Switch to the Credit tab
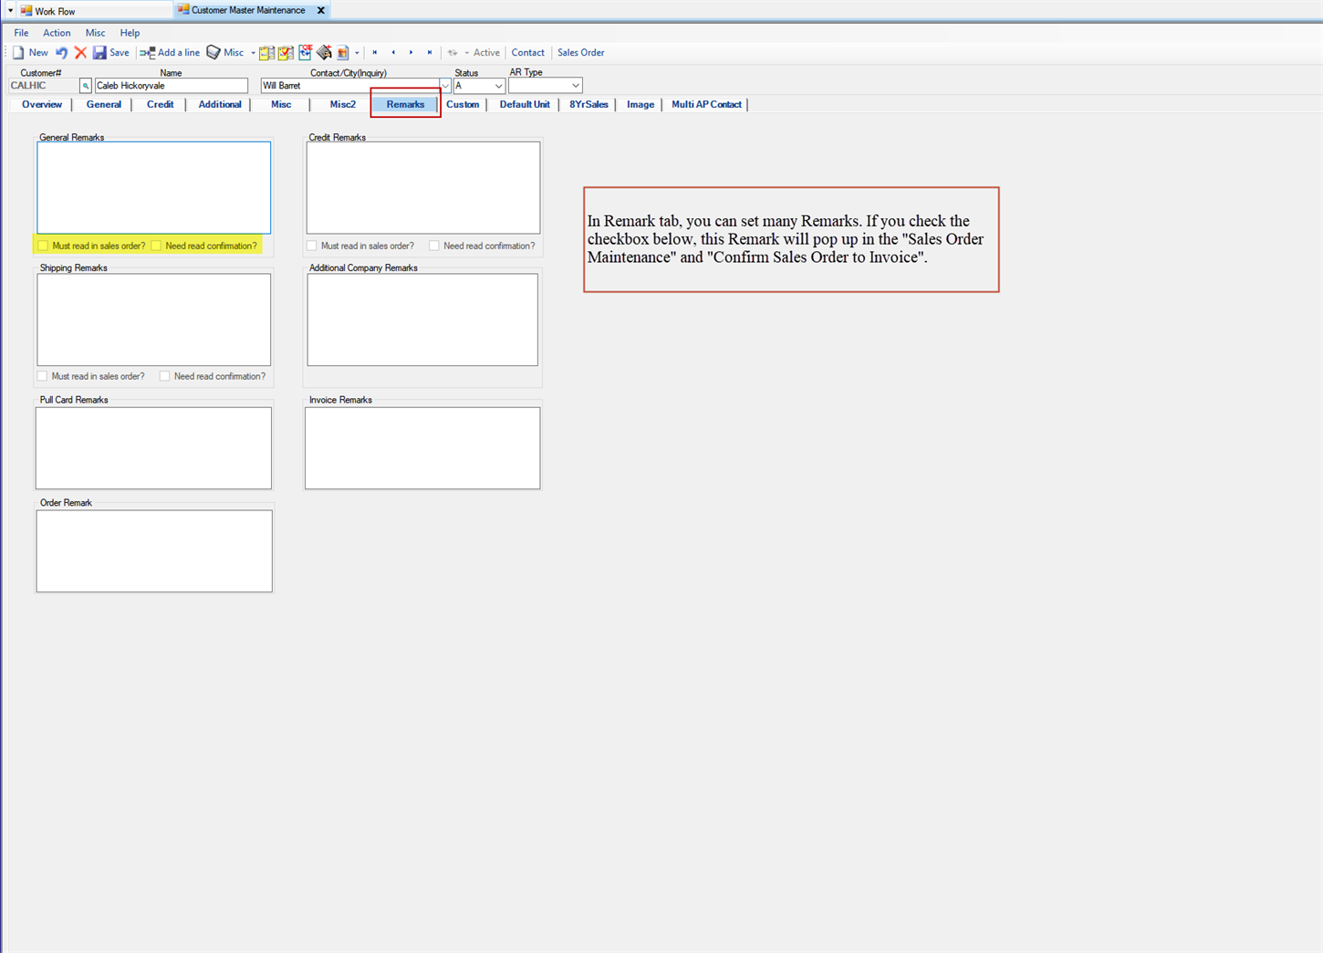 (160, 104)
